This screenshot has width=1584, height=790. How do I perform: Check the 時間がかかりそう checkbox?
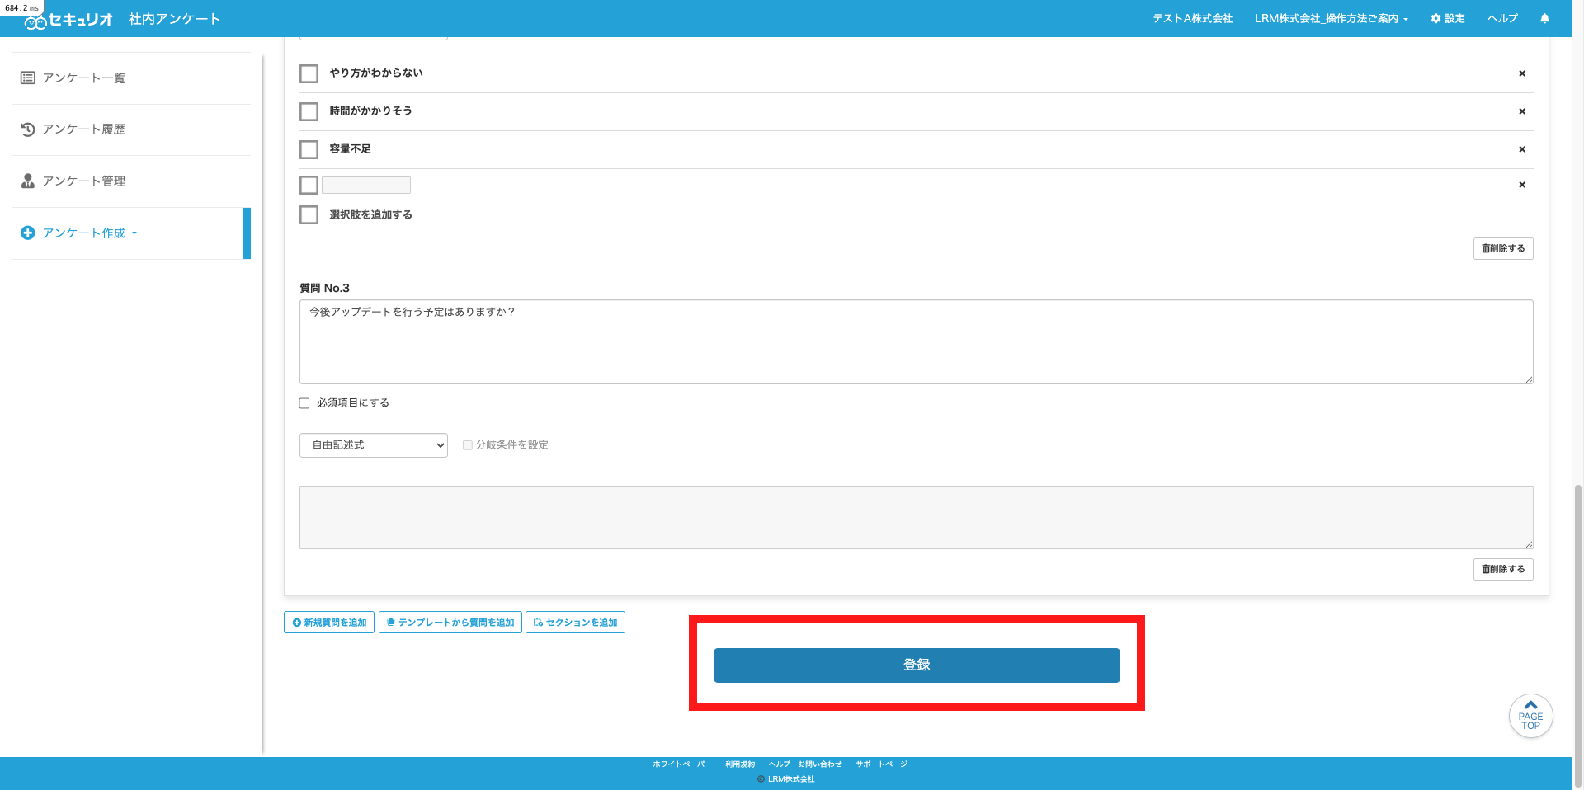tap(309, 111)
